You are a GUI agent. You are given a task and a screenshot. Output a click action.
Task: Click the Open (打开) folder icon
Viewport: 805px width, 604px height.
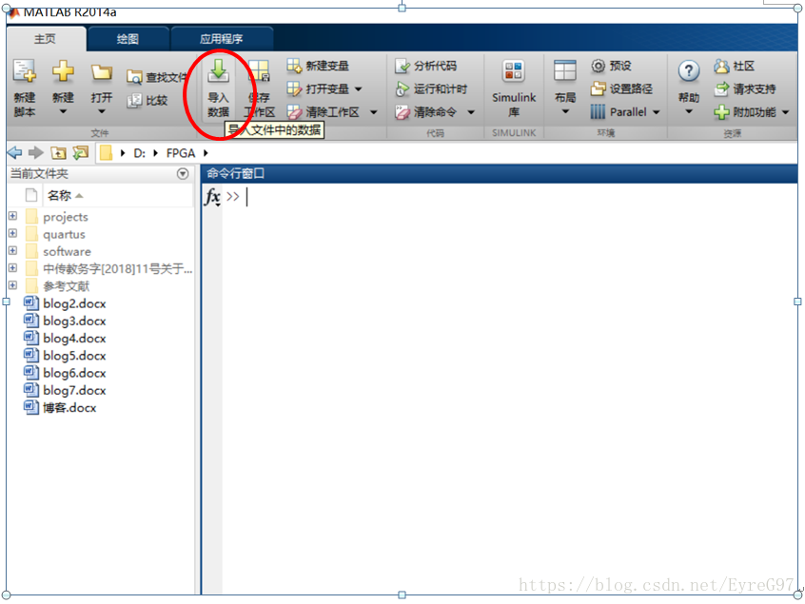101,72
